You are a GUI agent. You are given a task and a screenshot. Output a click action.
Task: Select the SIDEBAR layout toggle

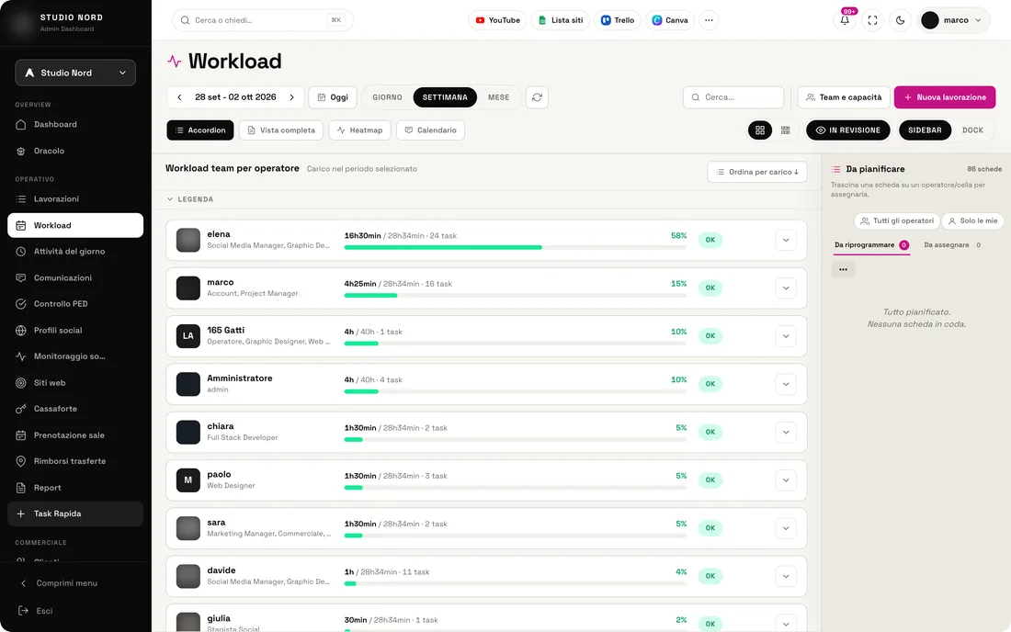925,130
